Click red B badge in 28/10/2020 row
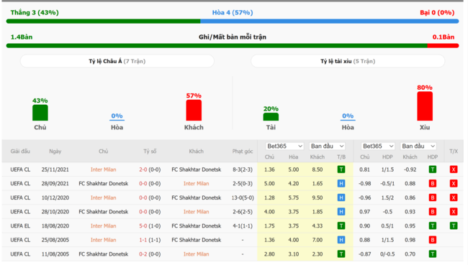The height and width of the screenshot is (265, 468). coord(432,212)
